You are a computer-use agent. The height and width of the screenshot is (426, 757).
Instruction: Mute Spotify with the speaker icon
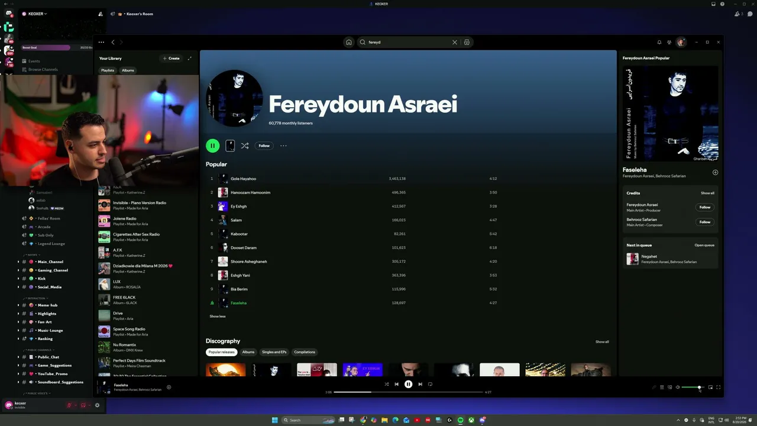[678, 388]
